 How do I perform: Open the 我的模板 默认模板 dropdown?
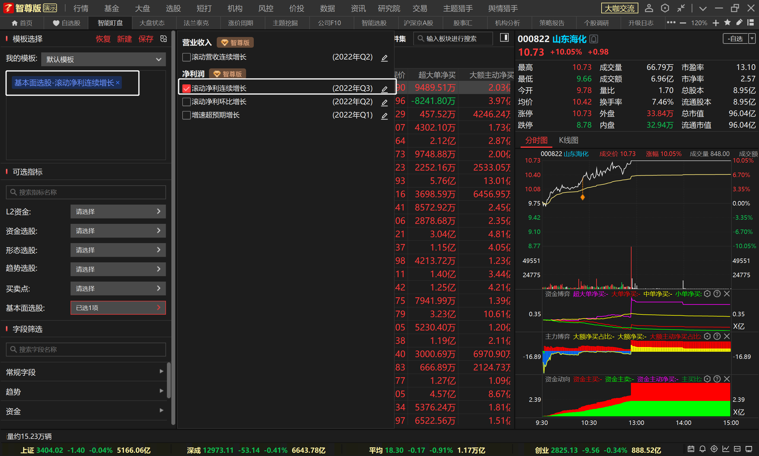point(103,59)
